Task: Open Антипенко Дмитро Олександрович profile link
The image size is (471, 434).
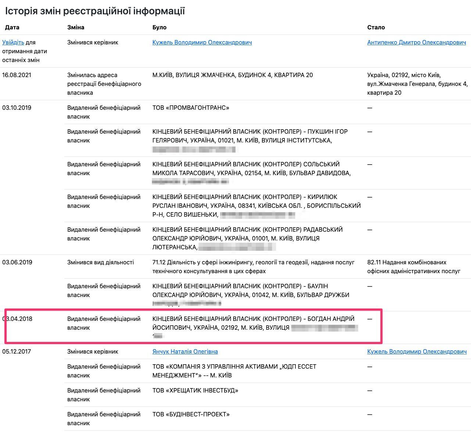Action: click(416, 43)
